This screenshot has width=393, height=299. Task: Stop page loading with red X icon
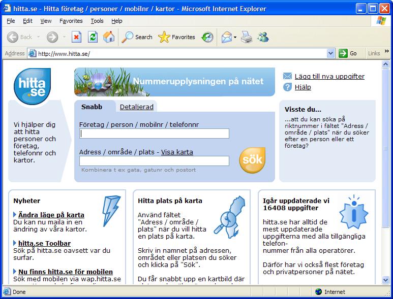[x=76, y=37]
